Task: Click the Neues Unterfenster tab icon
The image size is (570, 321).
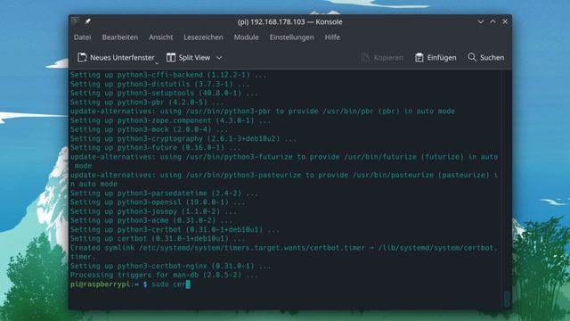Action: coord(82,57)
